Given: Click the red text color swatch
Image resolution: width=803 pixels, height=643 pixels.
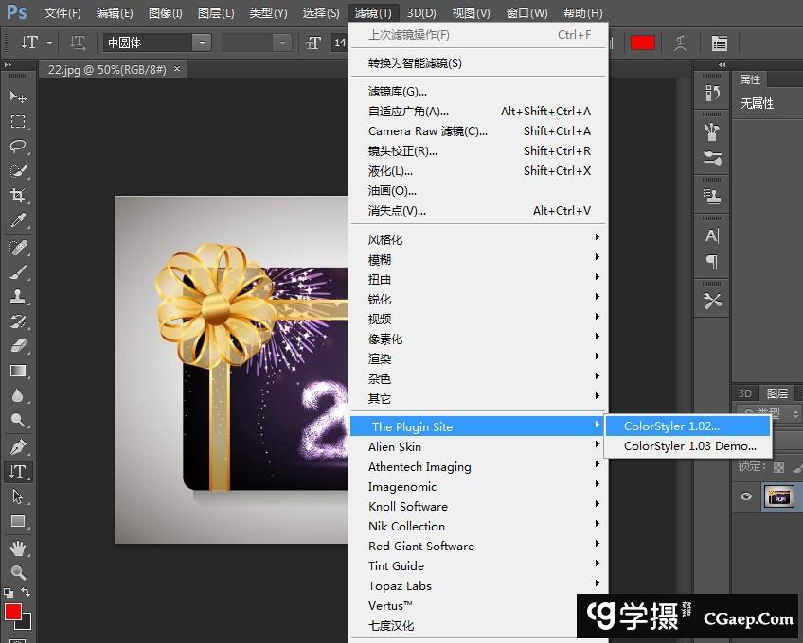Looking at the screenshot, I should click(x=643, y=43).
